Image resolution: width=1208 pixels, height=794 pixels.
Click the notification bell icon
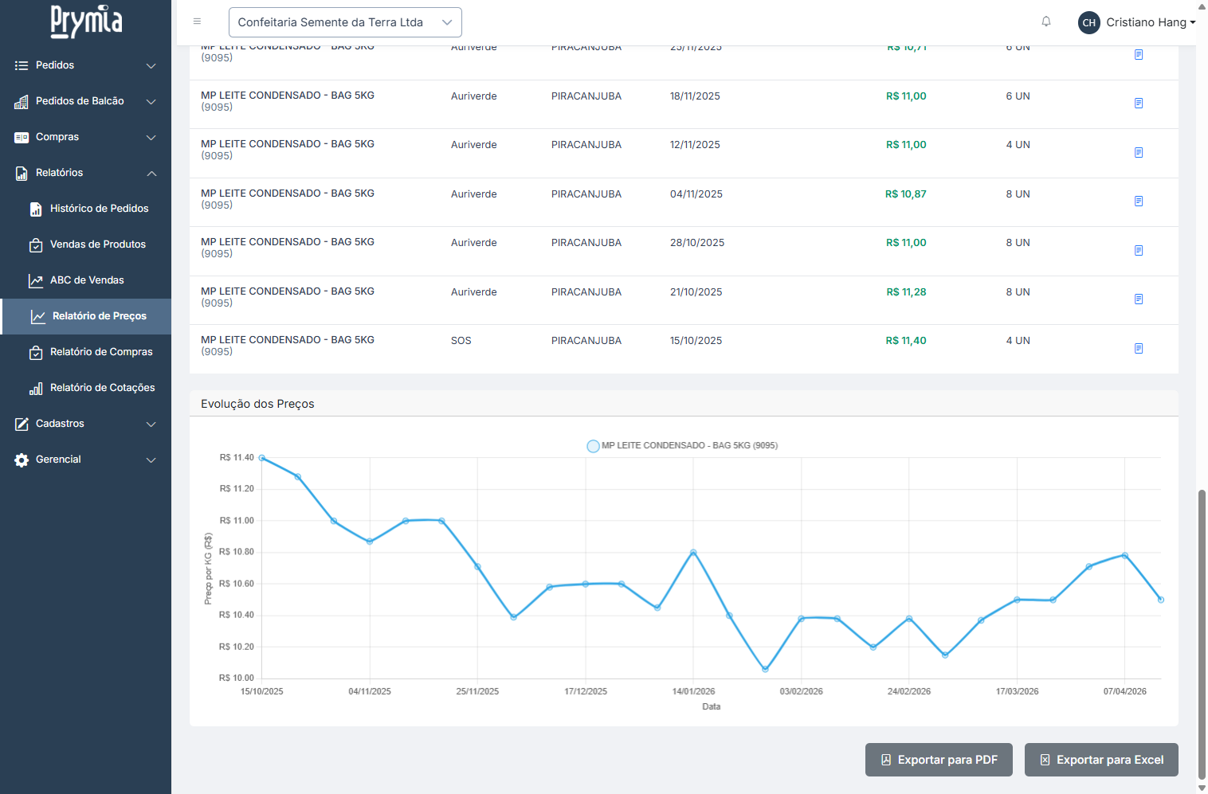pos(1045,22)
